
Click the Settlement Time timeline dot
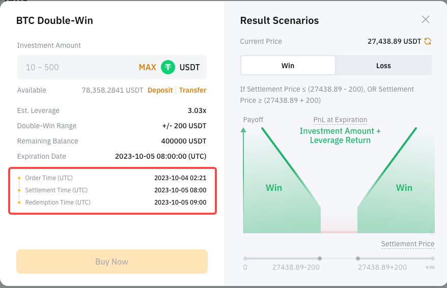tap(19, 190)
